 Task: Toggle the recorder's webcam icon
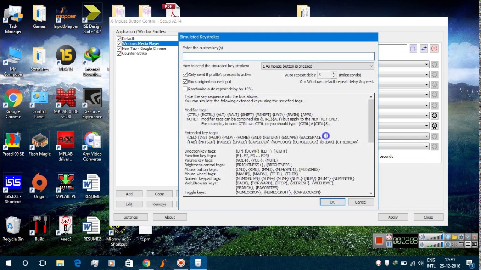pos(448,244)
